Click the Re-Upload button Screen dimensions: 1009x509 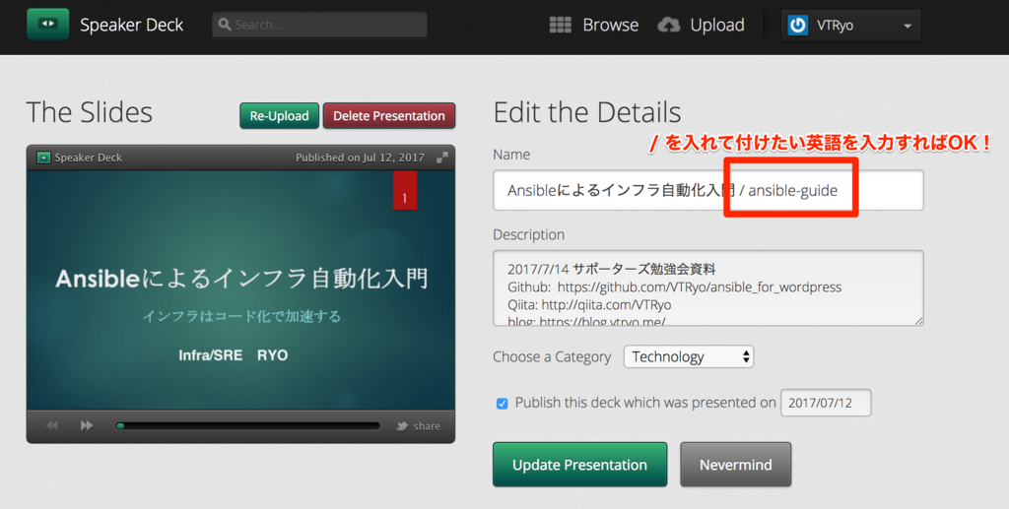(x=279, y=116)
